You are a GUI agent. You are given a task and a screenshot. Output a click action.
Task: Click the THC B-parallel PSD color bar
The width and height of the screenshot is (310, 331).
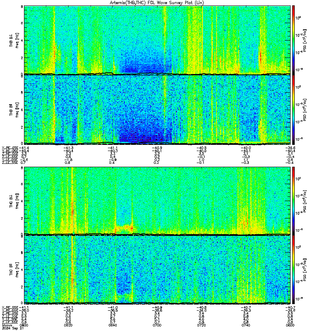[x=293, y=270]
